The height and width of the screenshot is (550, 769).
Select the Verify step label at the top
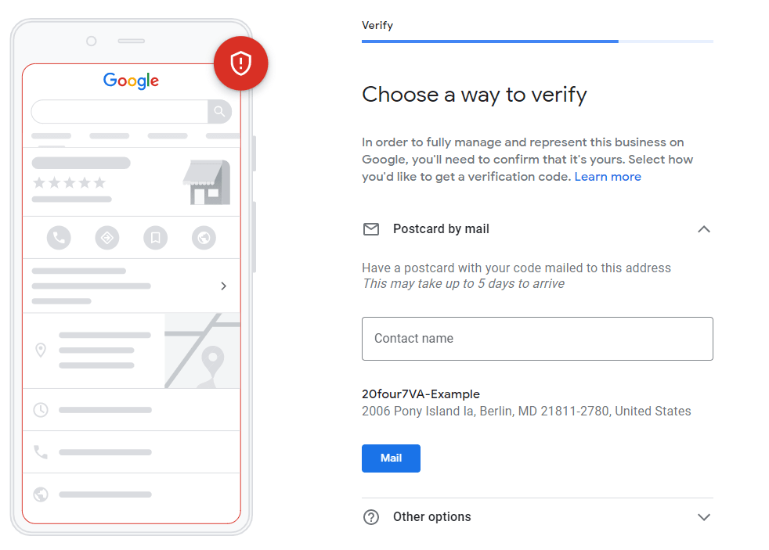coord(377,25)
